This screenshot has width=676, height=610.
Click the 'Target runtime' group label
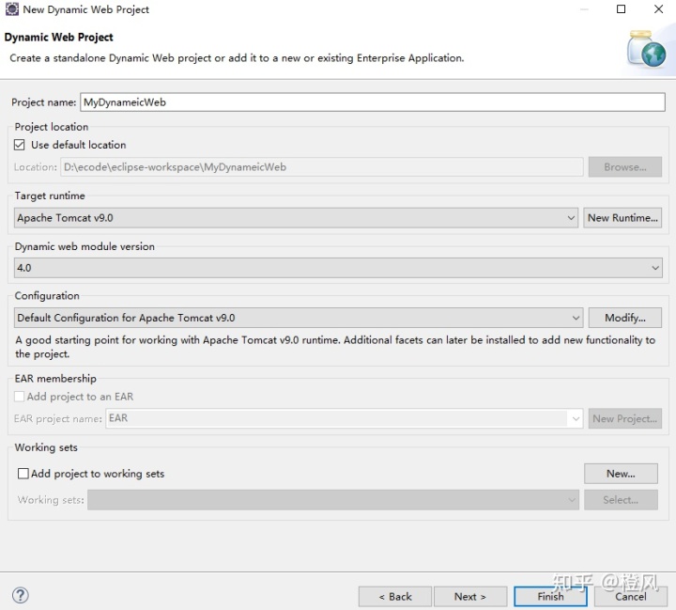(50, 196)
